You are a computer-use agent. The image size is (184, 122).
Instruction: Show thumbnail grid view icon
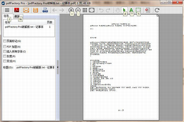point(85,10)
